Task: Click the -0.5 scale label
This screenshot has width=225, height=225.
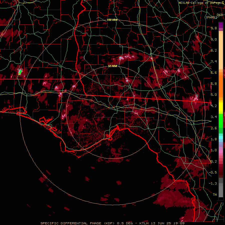Action: click(x=213, y=172)
